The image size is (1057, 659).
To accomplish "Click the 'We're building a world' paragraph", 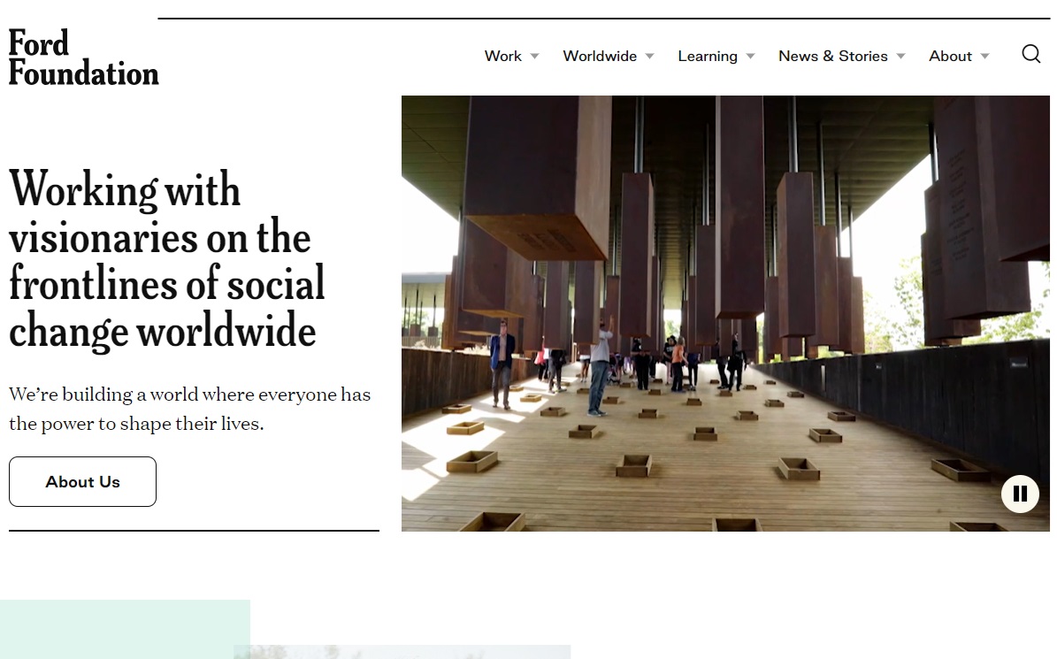I will (x=189, y=409).
